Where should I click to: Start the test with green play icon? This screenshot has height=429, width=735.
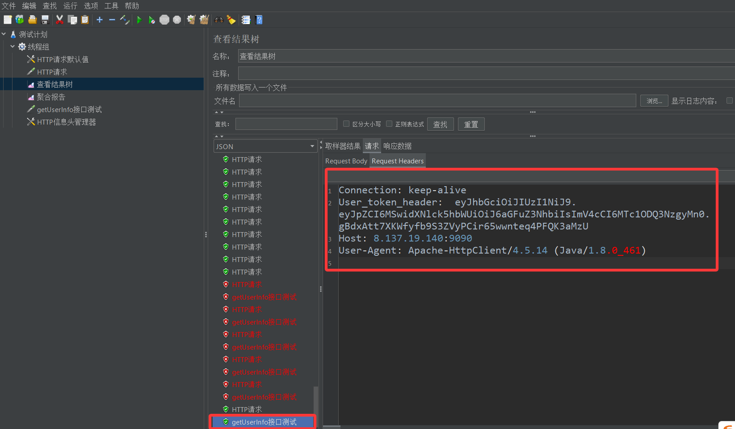(139, 20)
